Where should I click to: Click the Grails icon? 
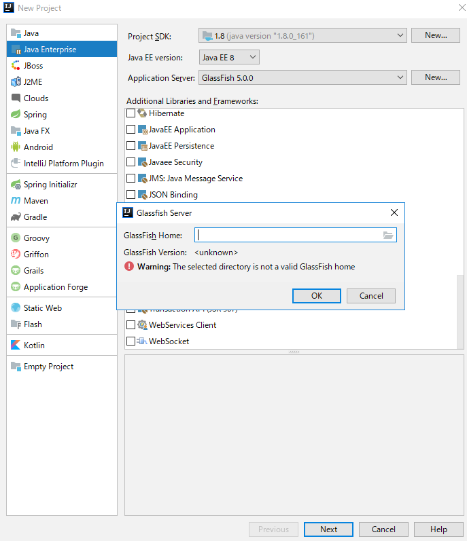[16, 270]
